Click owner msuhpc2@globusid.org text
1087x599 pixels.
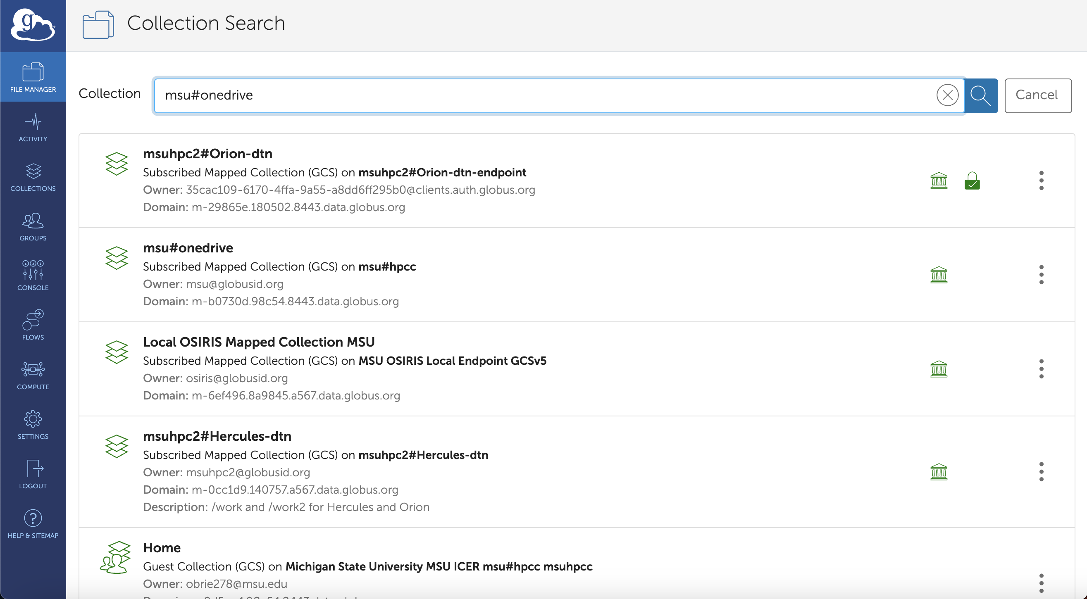248,472
